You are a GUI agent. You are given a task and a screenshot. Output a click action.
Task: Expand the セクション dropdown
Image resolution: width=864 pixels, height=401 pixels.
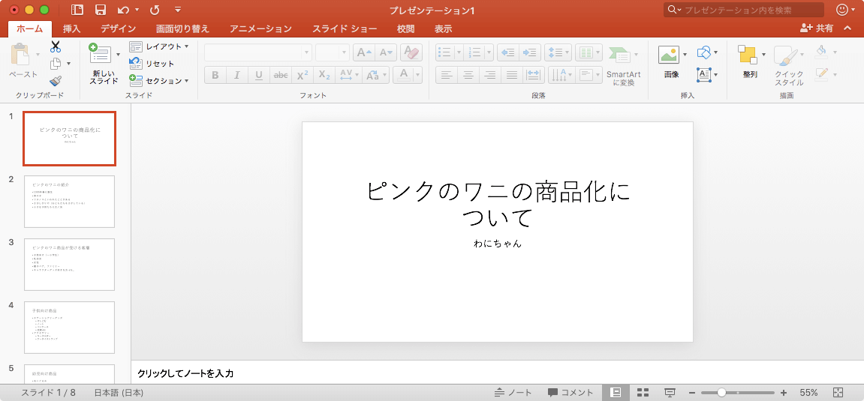pos(159,81)
